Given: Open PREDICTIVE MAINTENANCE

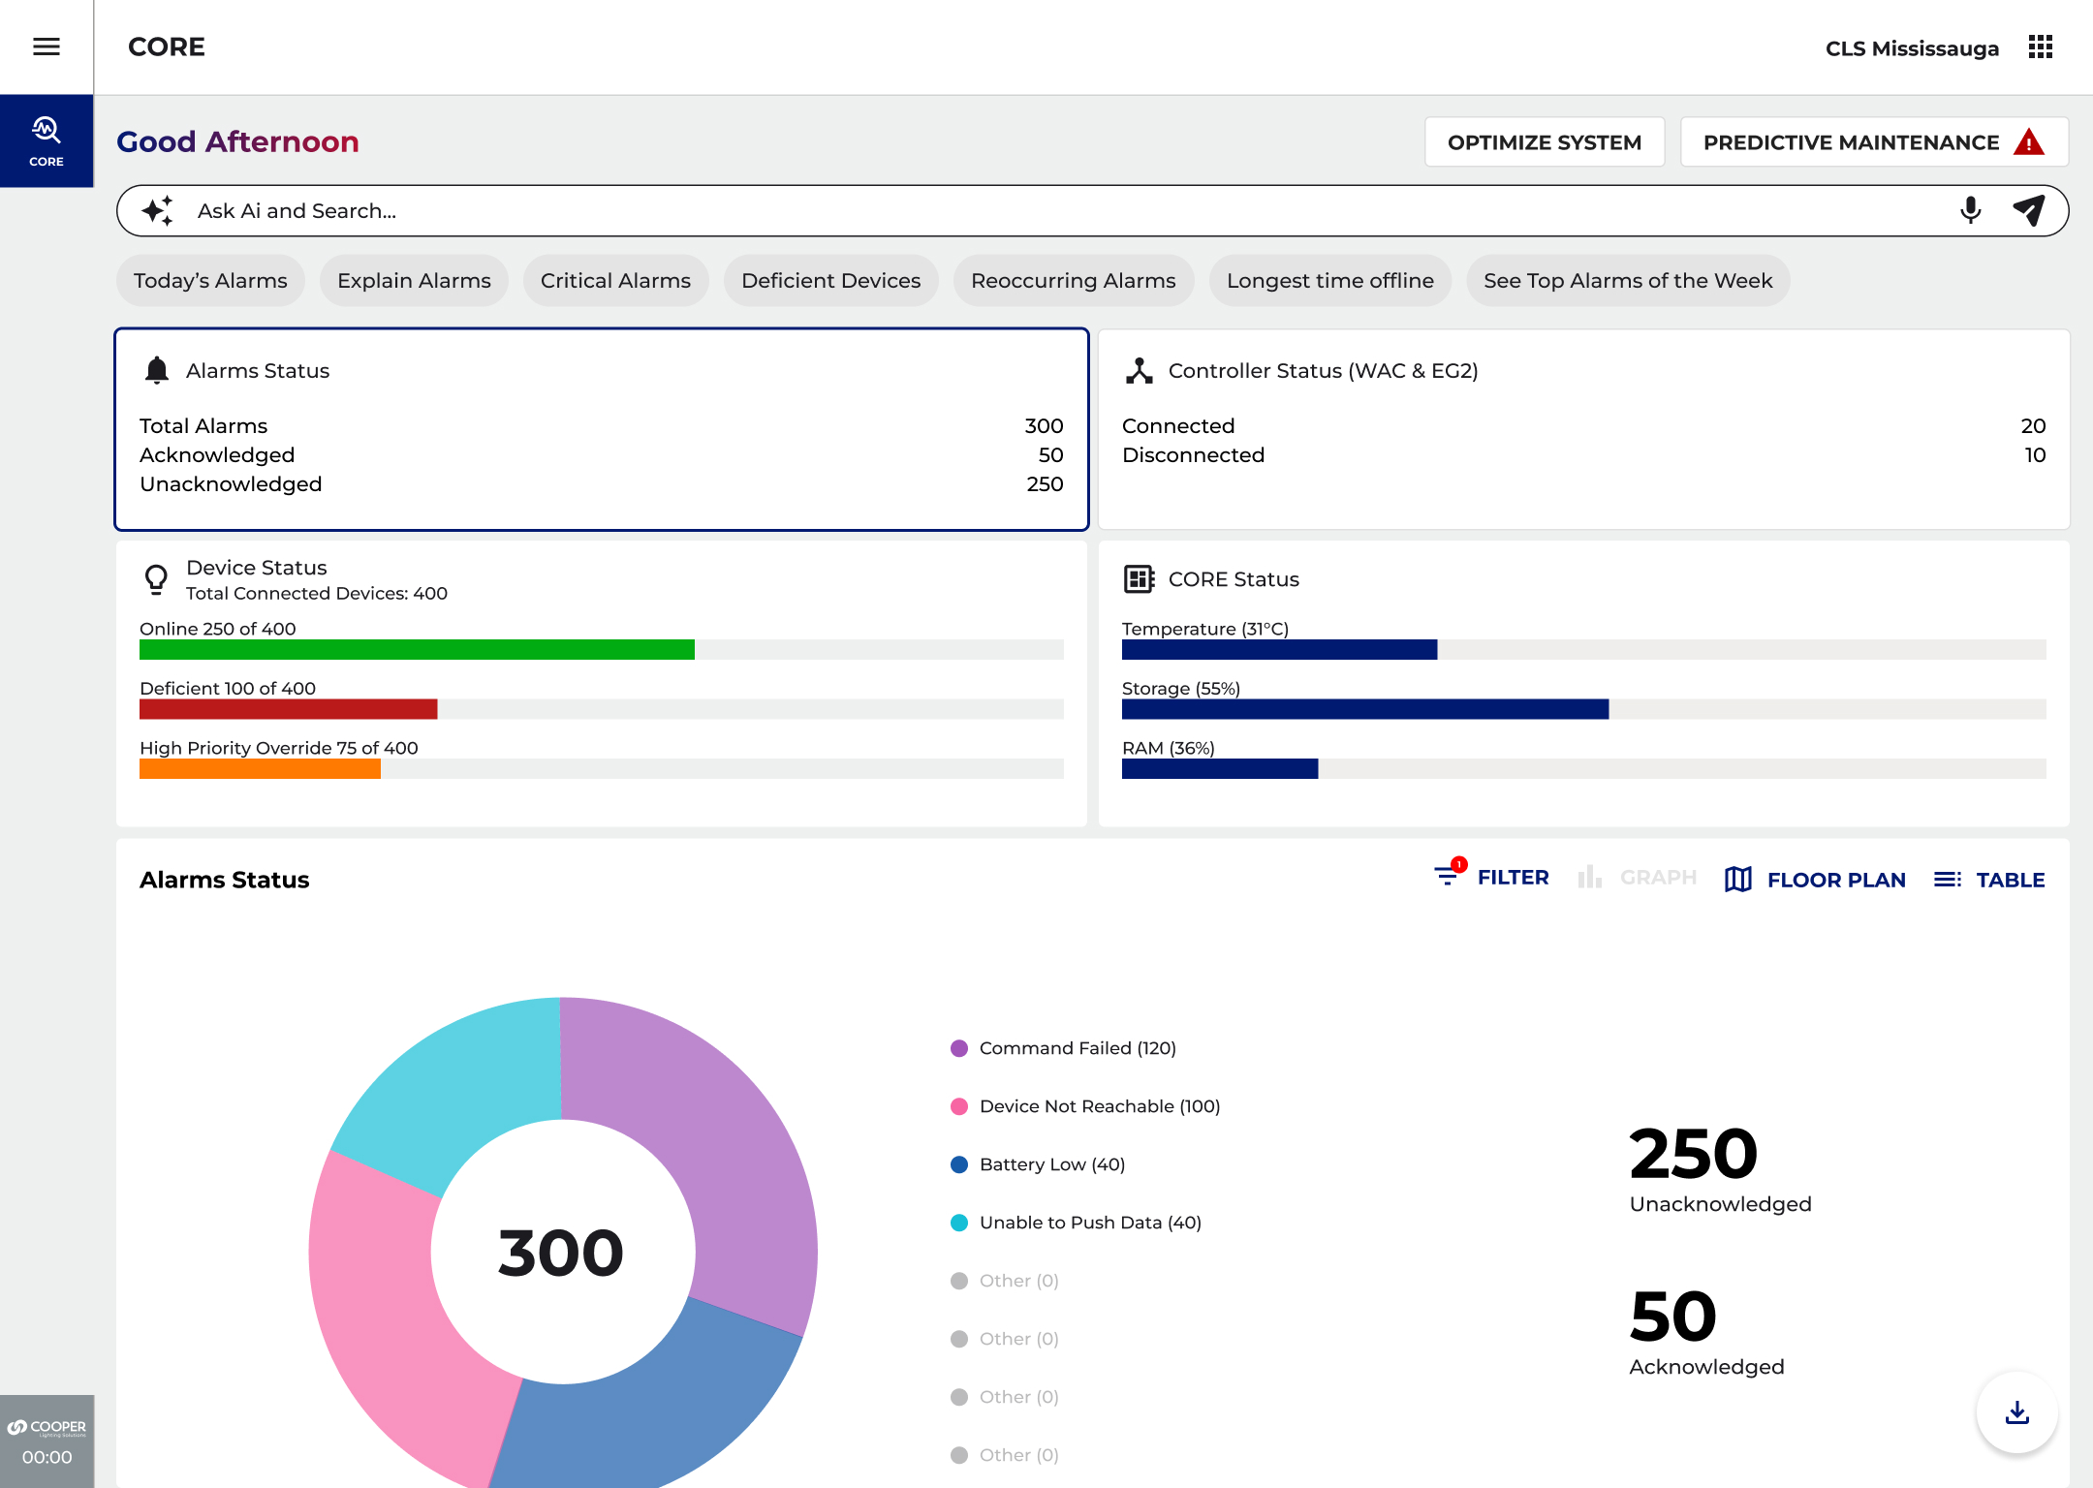Looking at the screenshot, I should point(1874,142).
